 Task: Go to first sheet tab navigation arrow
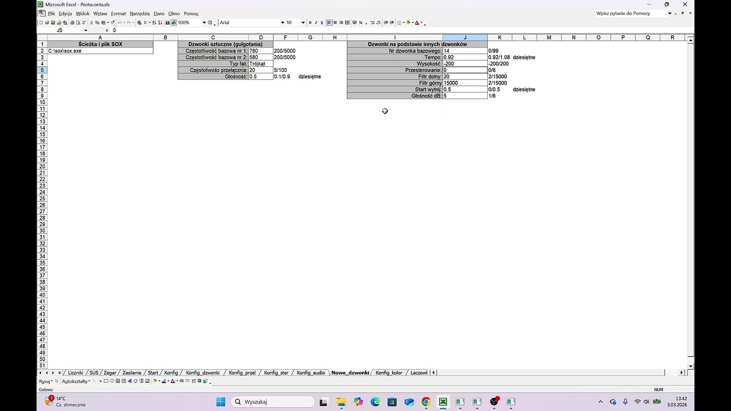point(40,373)
